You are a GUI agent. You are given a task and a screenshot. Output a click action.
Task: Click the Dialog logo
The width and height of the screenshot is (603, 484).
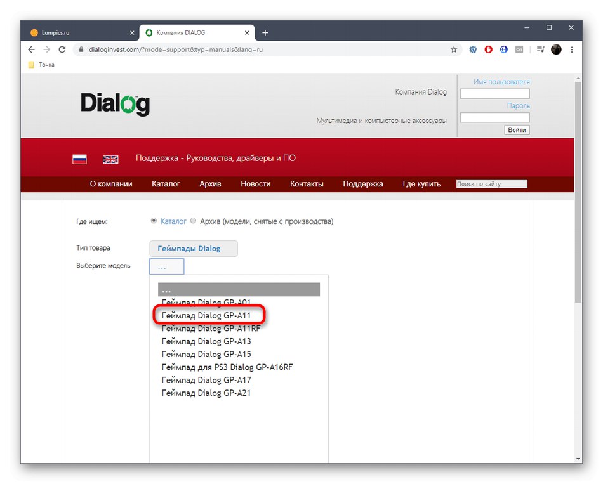[115, 103]
